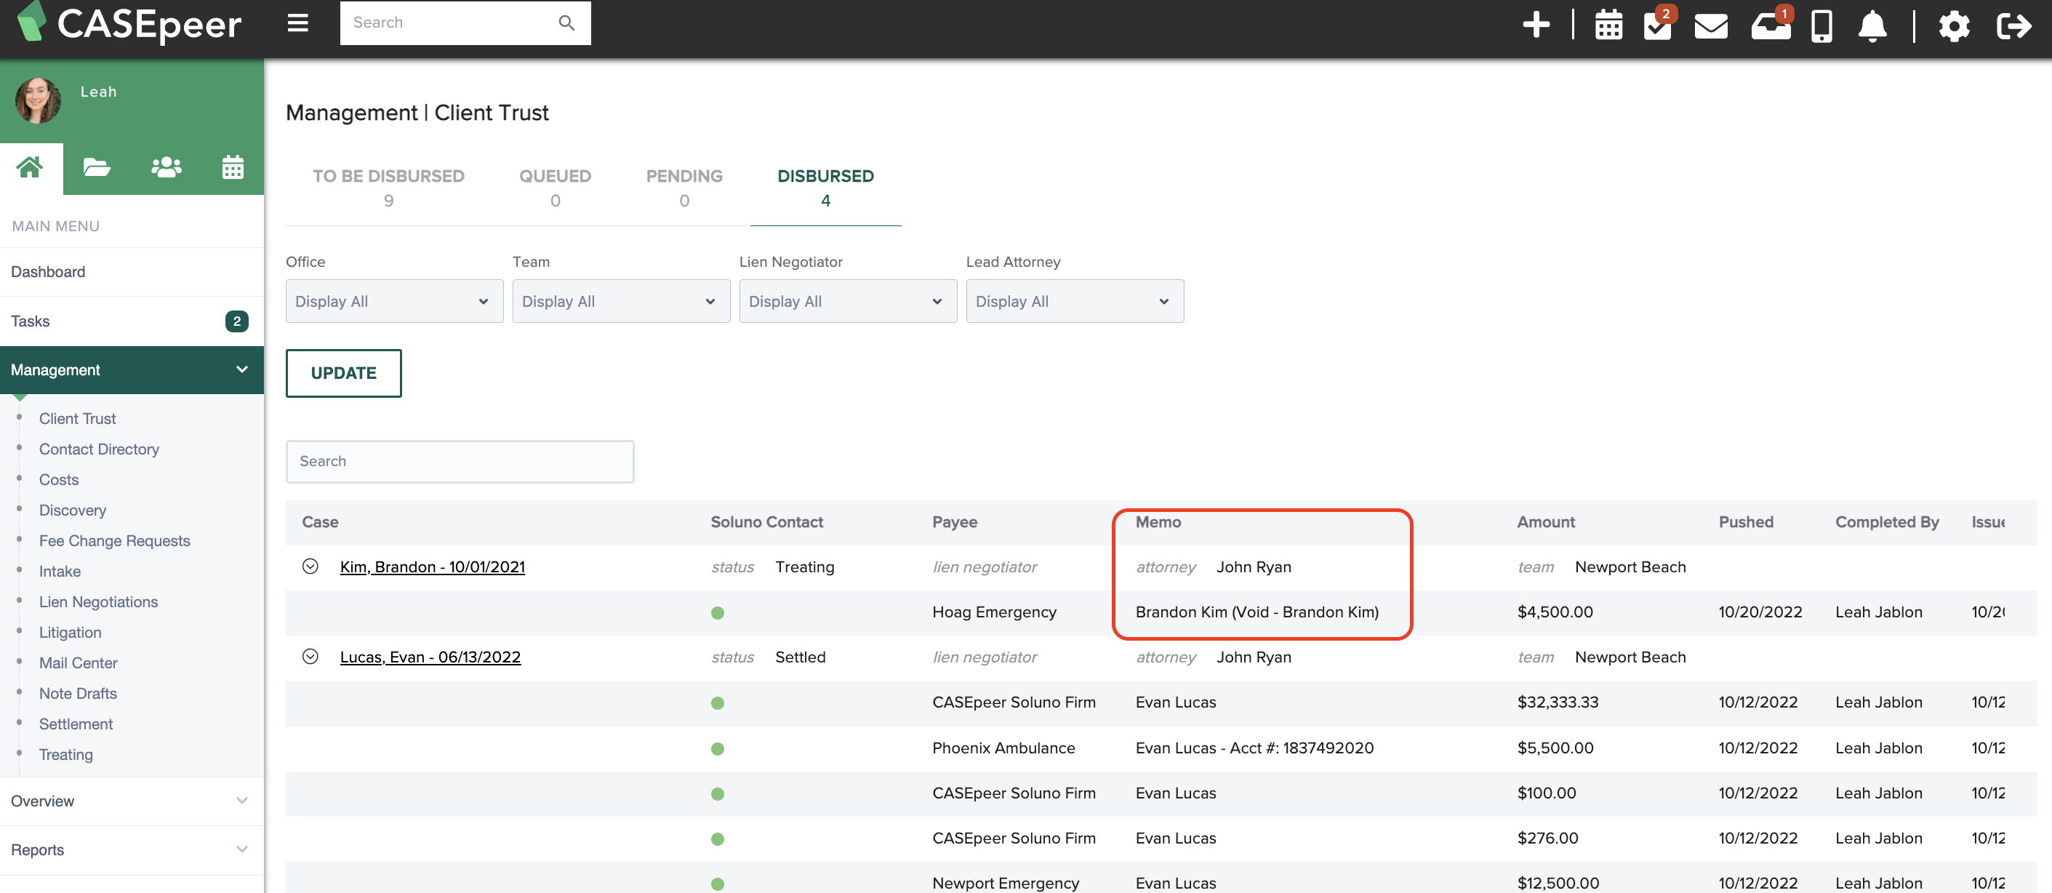Open the notifications bell icon

tap(1872, 25)
